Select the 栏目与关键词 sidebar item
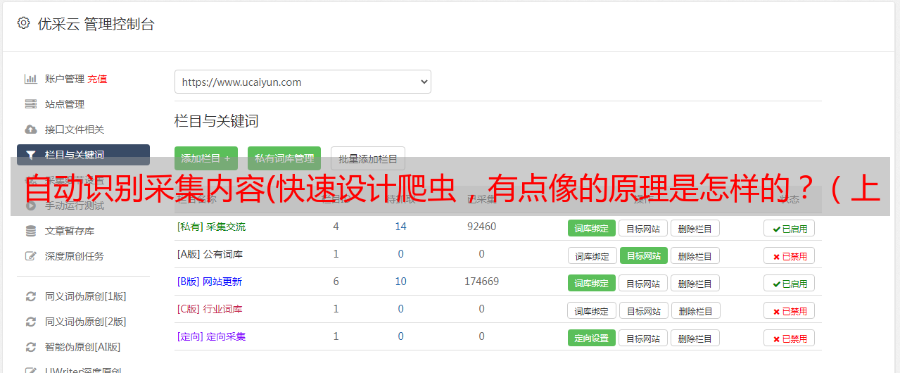Viewport: 900px width, 373px height. click(x=83, y=155)
